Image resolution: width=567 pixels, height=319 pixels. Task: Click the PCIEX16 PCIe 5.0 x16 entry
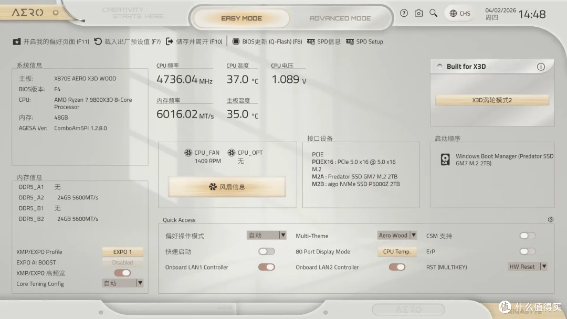(x=354, y=162)
